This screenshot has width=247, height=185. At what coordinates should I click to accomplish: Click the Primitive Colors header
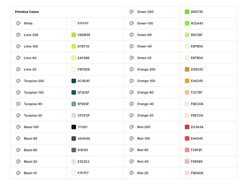tap(27, 12)
